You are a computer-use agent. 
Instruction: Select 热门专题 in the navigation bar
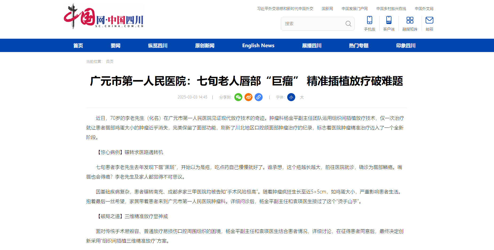(359, 46)
